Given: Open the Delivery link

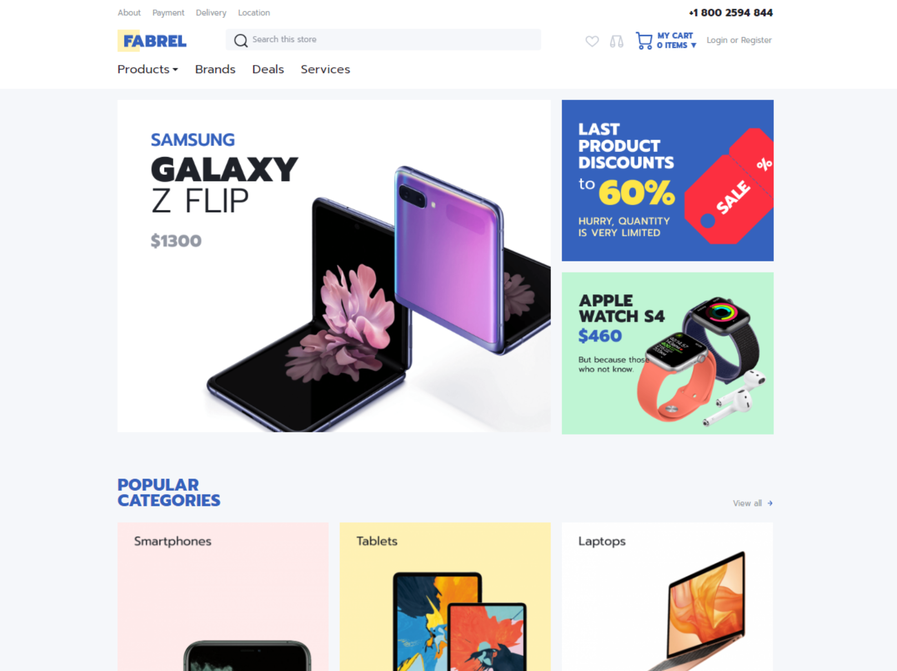Looking at the screenshot, I should click(211, 13).
